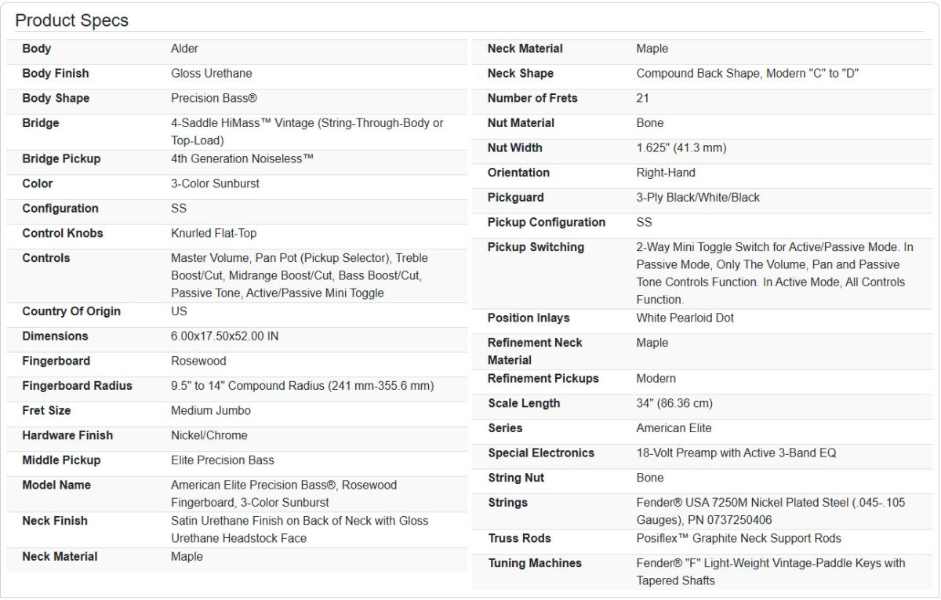The height and width of the screenshot is (600, 941).
Task: Select the Pickguard label
Action: click(x=515, y=198)
